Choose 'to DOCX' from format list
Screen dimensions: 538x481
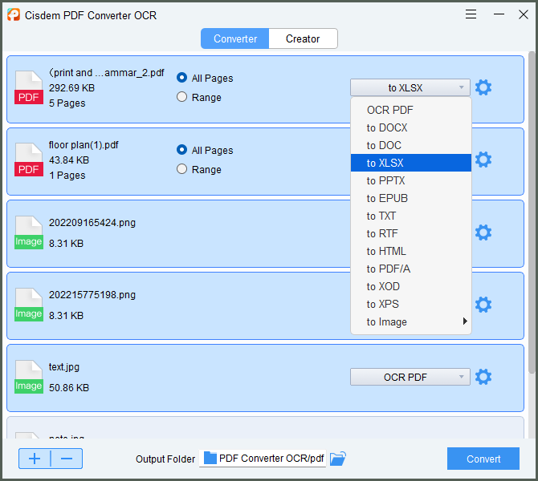pyautogui.click(x=387, y=127)
